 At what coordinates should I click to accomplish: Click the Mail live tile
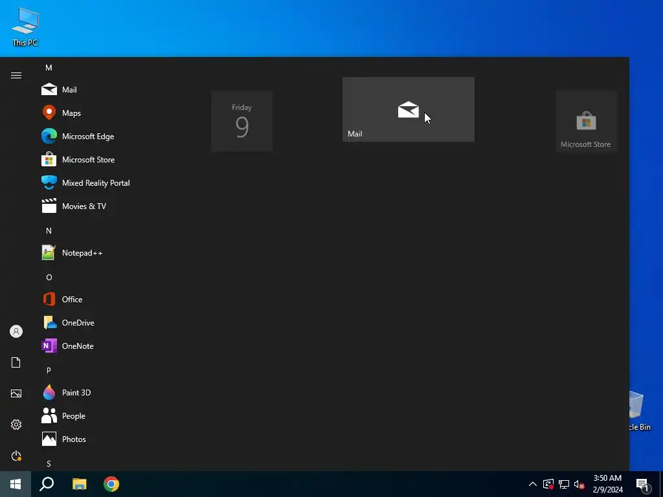(x=408, y=109)
